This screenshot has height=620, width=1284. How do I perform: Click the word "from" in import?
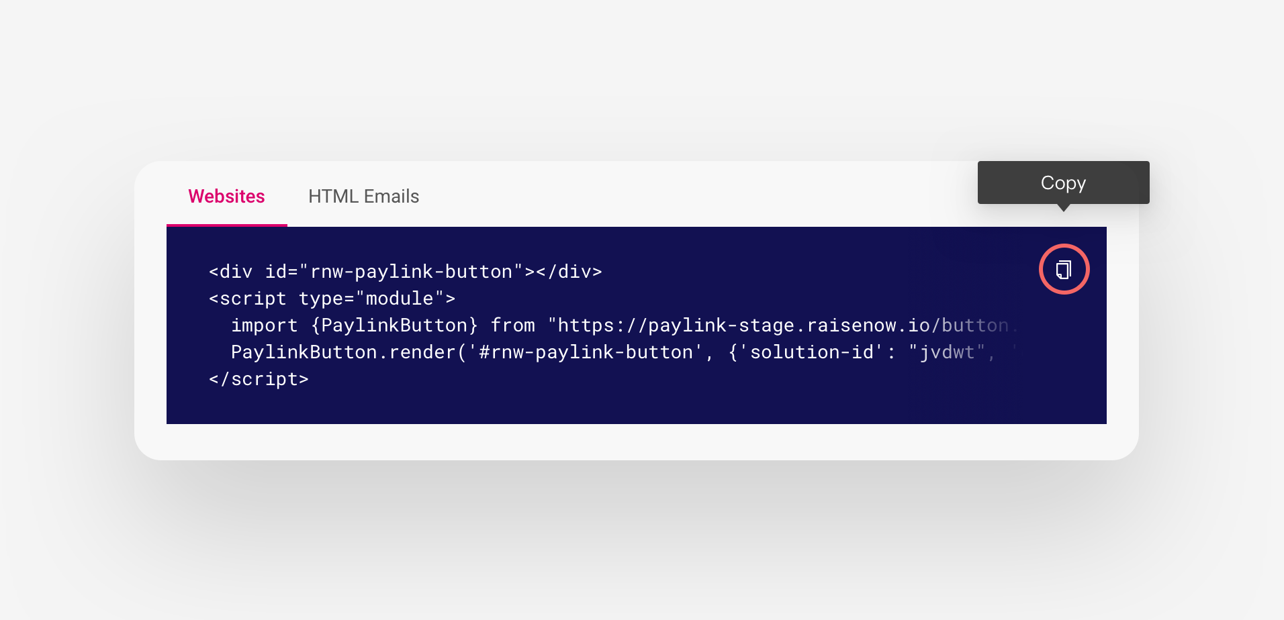click(x=513, y=325)
